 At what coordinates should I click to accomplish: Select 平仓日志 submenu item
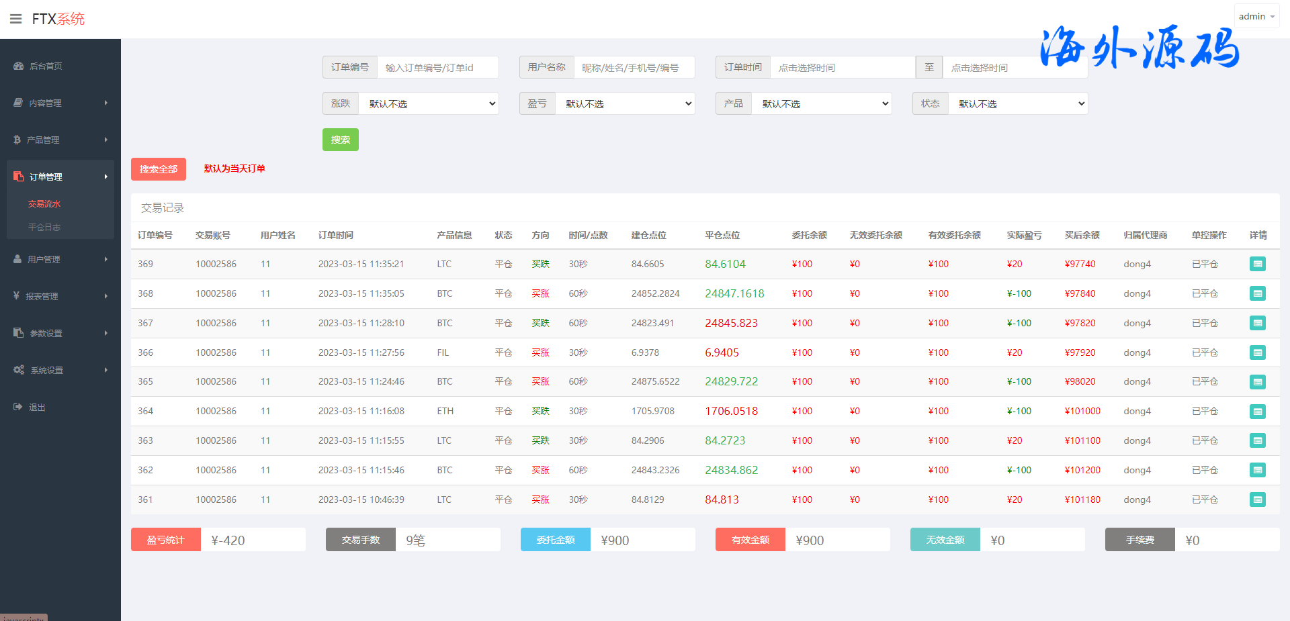click(x=44, y=227)
